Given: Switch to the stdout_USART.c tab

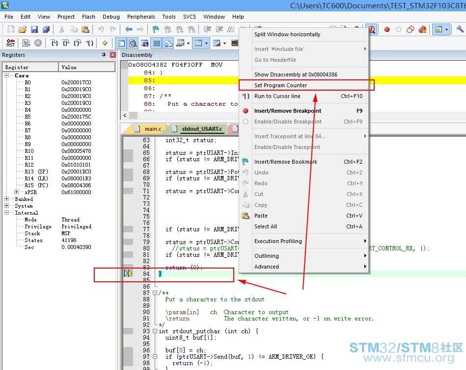Looking at the screenshot, I should click(x=197, y=129).
